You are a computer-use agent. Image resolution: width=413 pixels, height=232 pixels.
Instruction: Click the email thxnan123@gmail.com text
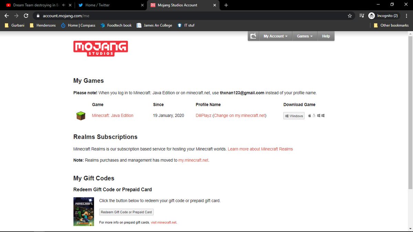pos(242,93)
